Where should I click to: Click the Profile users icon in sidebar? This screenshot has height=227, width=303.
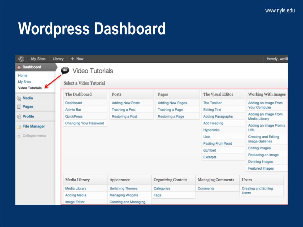tap(19, 116)
